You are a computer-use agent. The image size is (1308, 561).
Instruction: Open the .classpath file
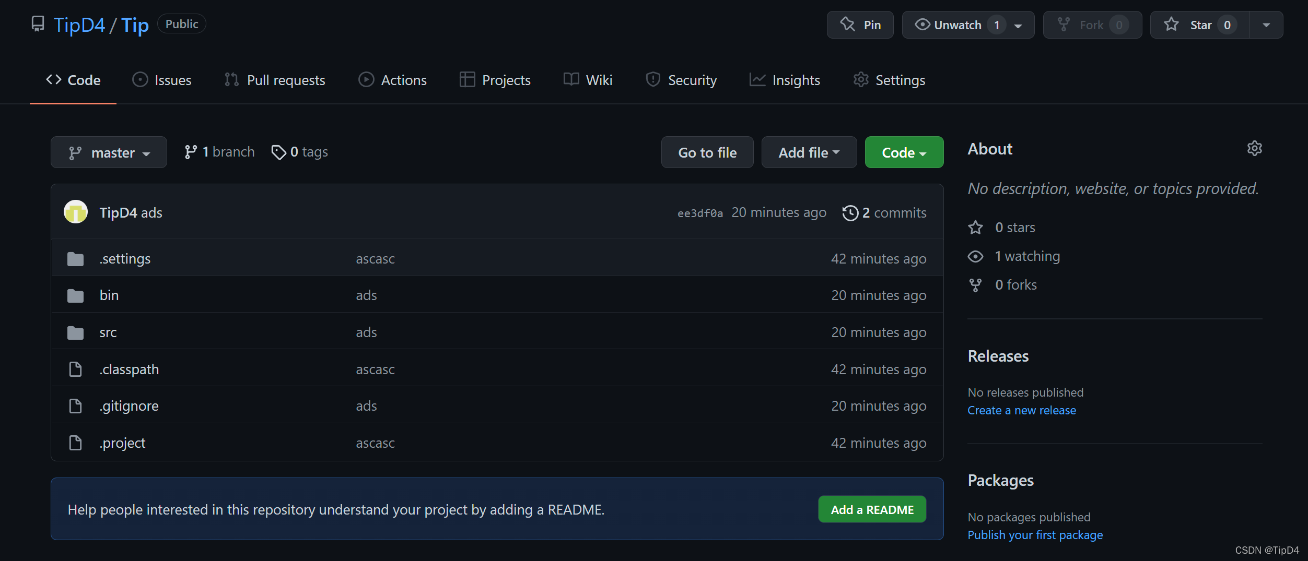130,369
